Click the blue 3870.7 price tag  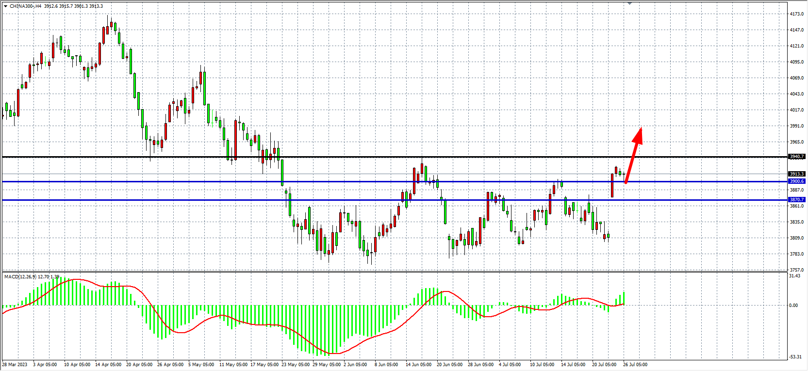(x=796, y=200)
